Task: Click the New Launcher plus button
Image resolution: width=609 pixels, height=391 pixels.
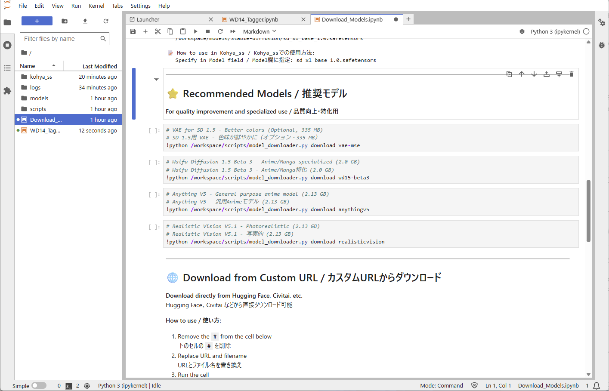Action: [37, 21]
